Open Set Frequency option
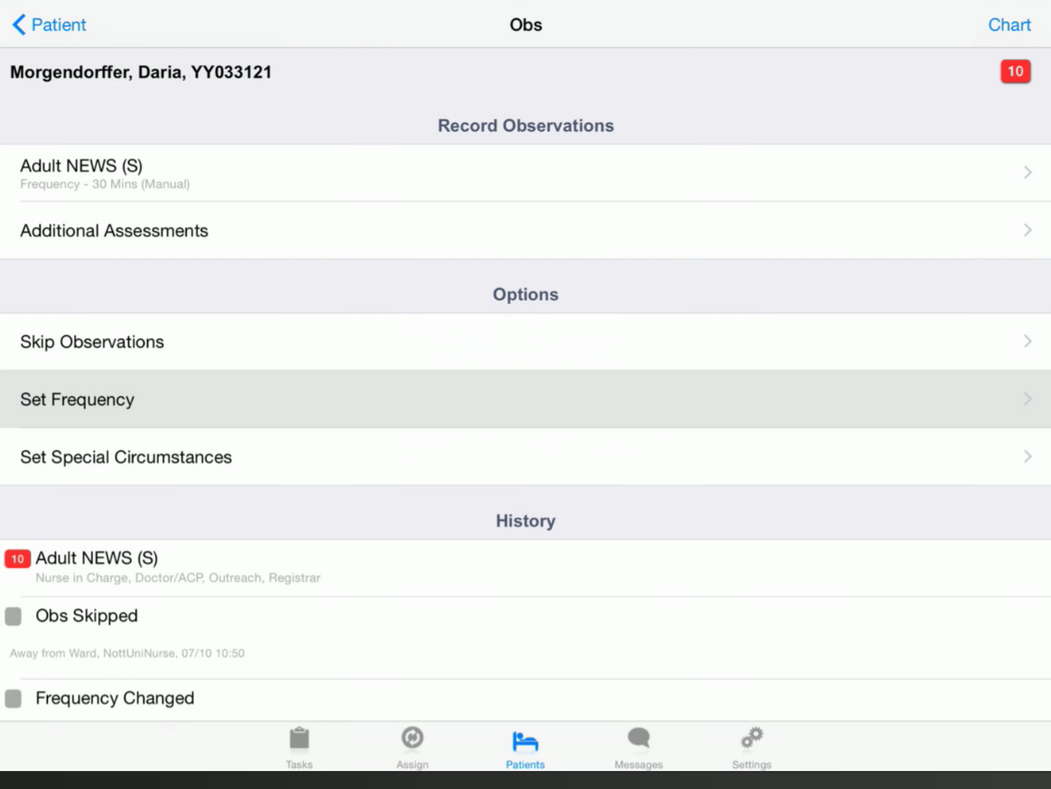Viewport: 1051px width, 789px height. click(x=77, y=399)
